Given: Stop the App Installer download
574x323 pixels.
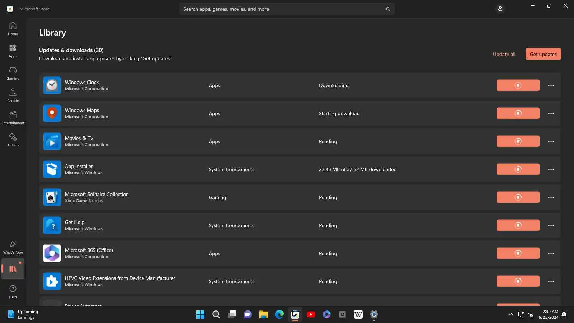Looking at the screenshot, I should pos(518,169).
